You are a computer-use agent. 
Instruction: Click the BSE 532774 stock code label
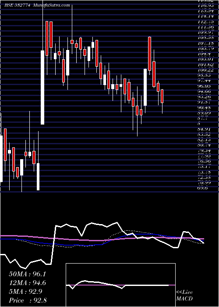(17, 5)
